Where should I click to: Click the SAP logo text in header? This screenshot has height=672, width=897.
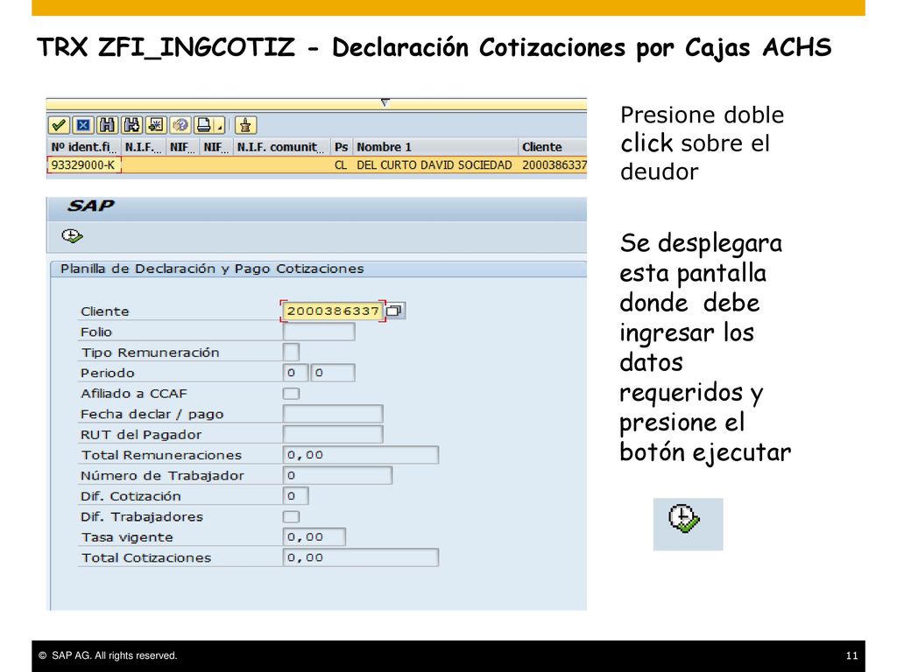coord(91,206)
